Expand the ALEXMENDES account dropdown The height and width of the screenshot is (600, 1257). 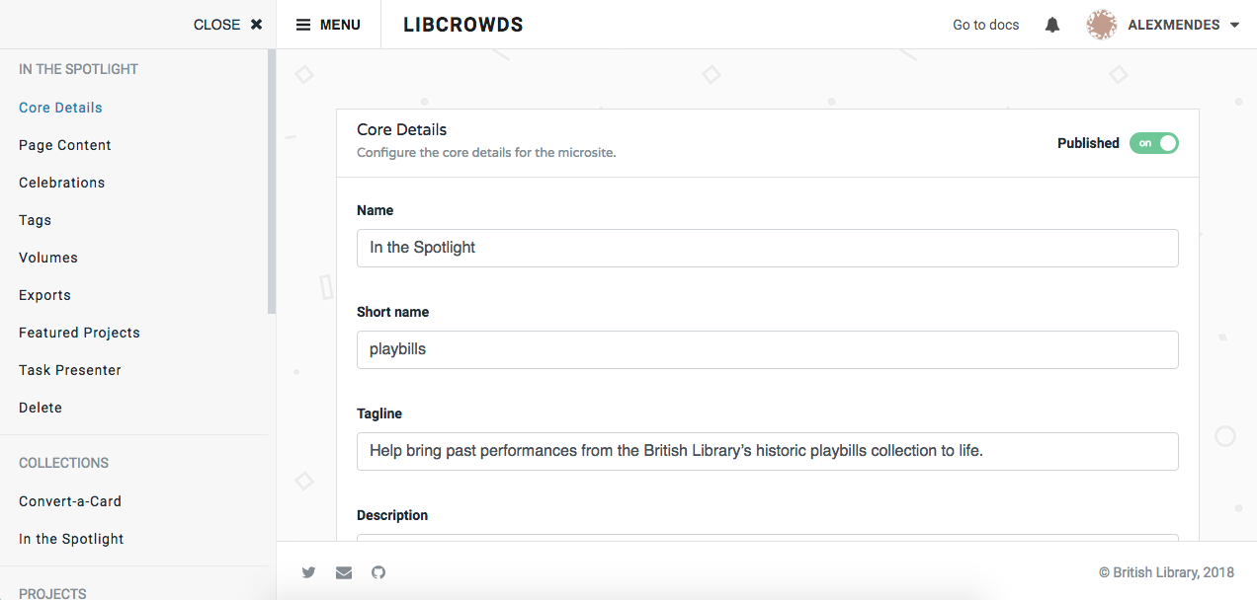click(x=1232, y=25)
